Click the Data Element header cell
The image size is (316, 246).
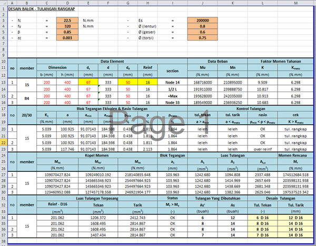coord(112,61)
